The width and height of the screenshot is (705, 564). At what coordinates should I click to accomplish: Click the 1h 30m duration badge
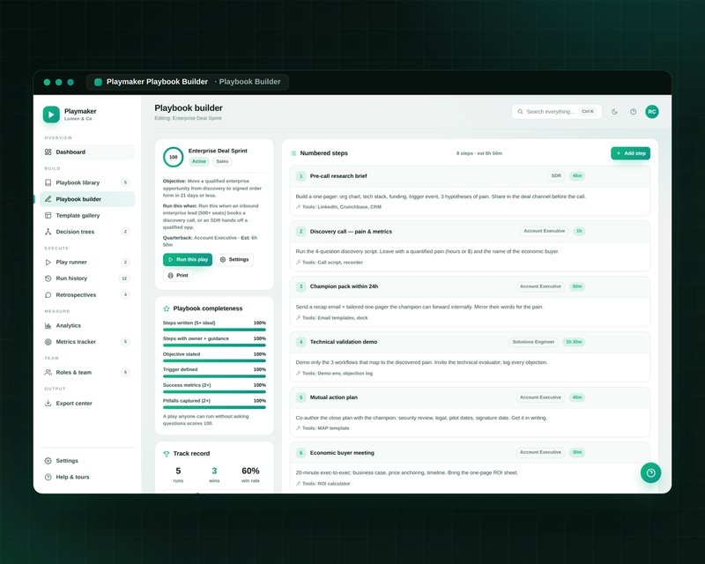click(x=574, y=342)
